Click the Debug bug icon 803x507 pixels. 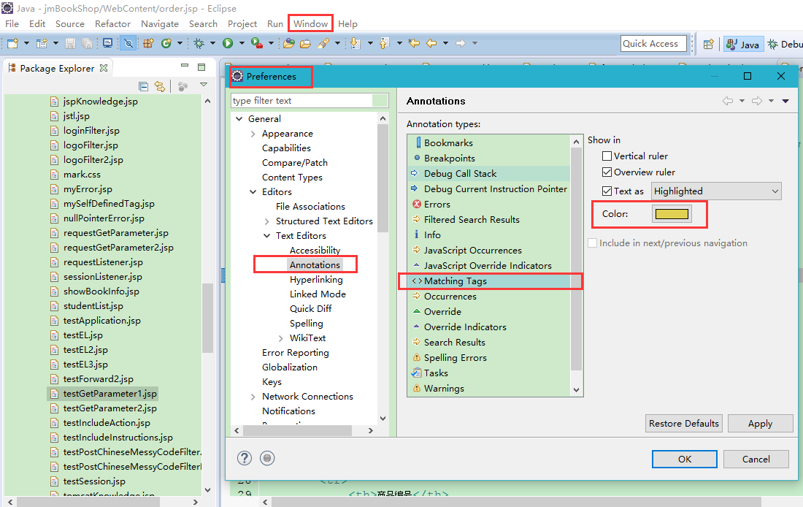tap(199, 44)
